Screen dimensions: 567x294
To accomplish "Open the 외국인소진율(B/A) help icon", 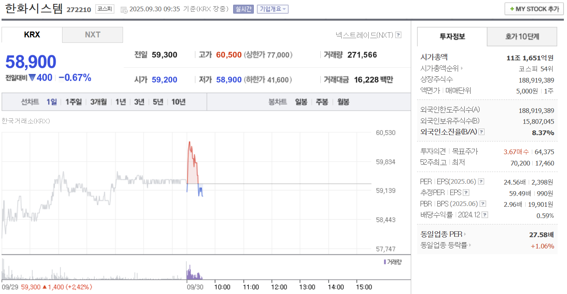I will pyautogui.click(x=481, y=132).
